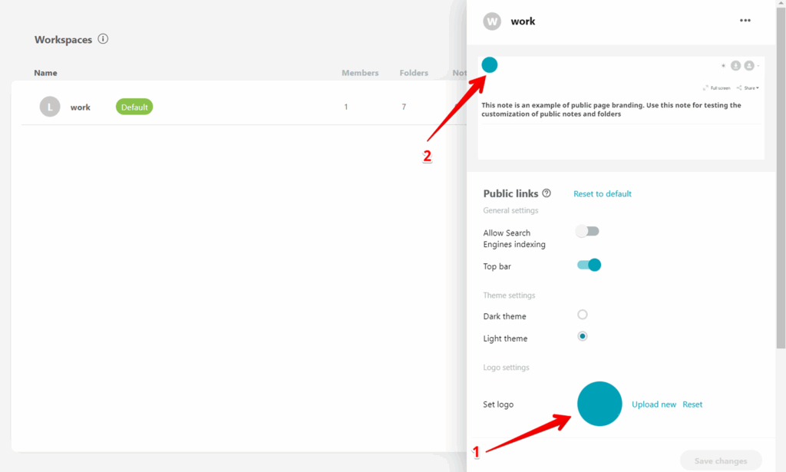786x472 pixels.
Task: Click the Light theme label
Action: [505, 338]
